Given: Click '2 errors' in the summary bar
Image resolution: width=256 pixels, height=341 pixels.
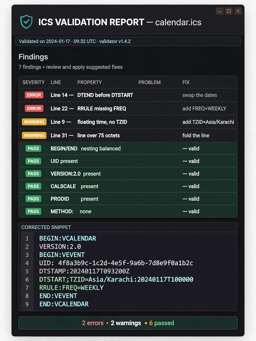Looking at the screenshot, I should pos(93,323).
